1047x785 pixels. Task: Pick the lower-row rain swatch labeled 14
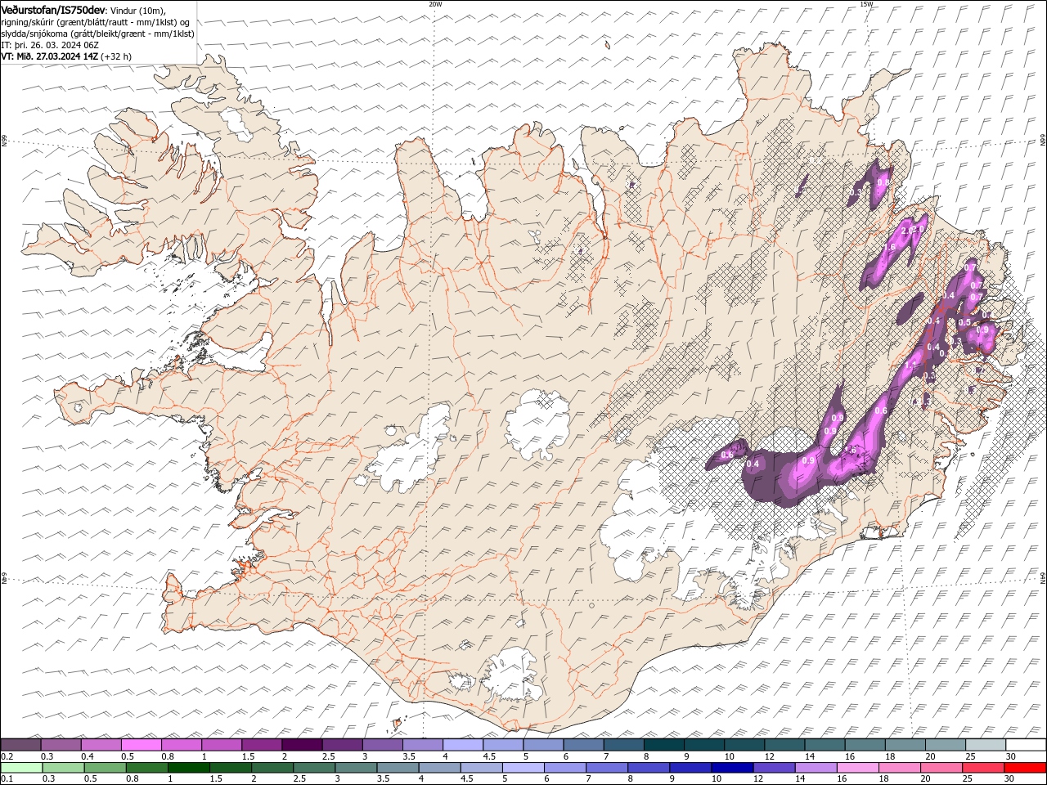coord(816,768)
